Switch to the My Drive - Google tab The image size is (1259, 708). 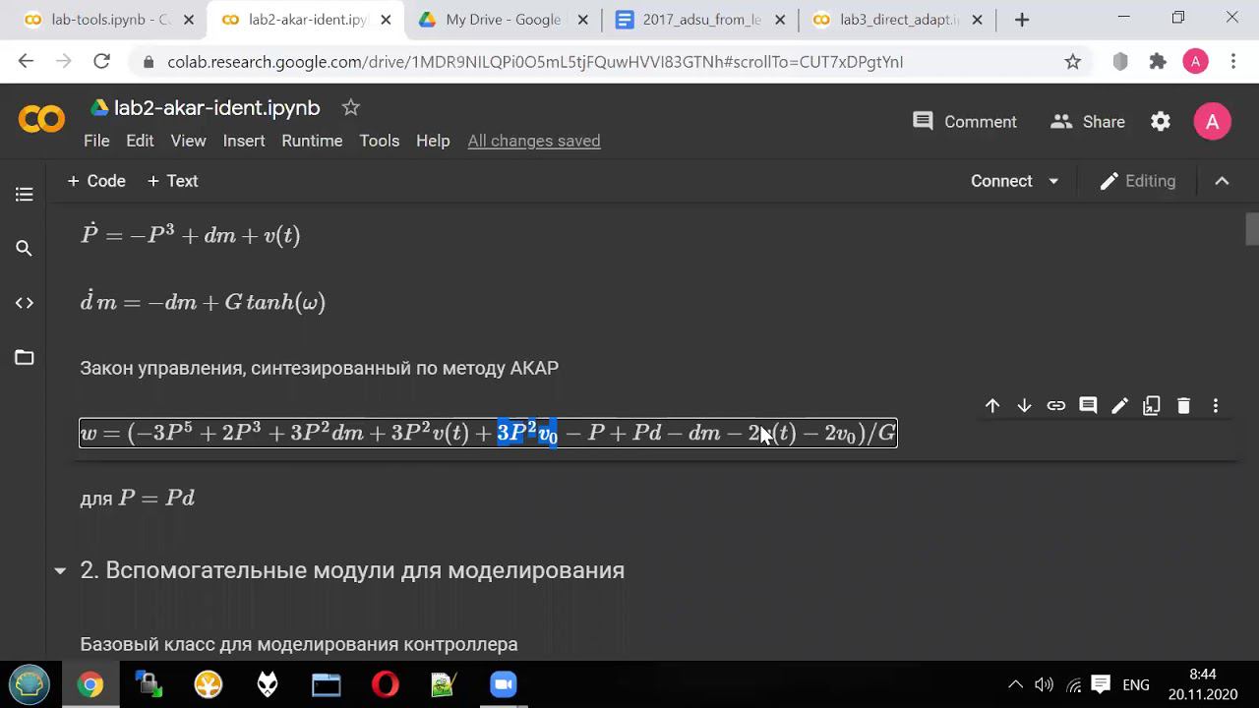pos(502,20)
